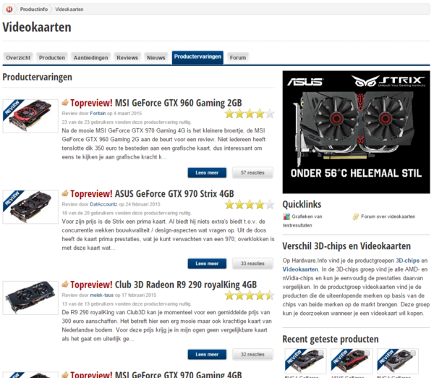This screenshot has height=378, width=434.
Task: Open reviewer Foritain's profile link
Action: click(x=98, y=114)
